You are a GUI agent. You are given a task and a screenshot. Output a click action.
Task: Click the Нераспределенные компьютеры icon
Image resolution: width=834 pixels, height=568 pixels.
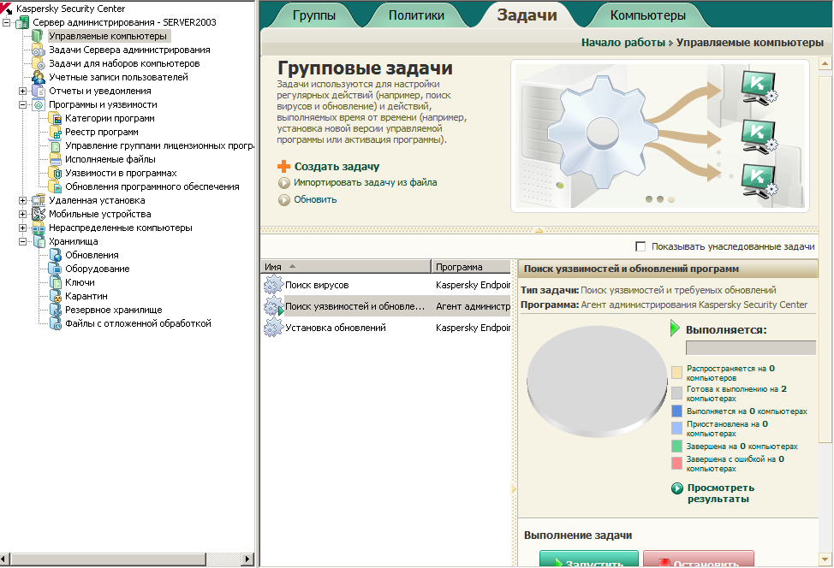pyautogui.click(x=39, y=228)
